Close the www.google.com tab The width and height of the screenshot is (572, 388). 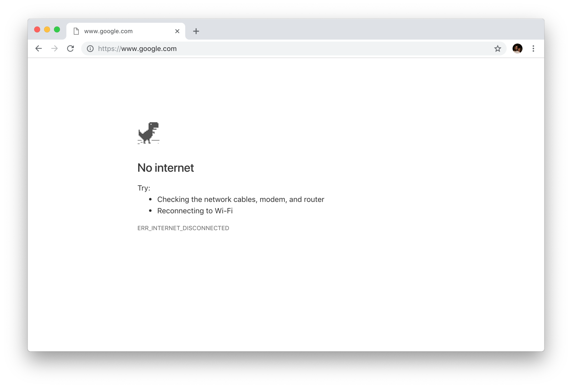177,31
